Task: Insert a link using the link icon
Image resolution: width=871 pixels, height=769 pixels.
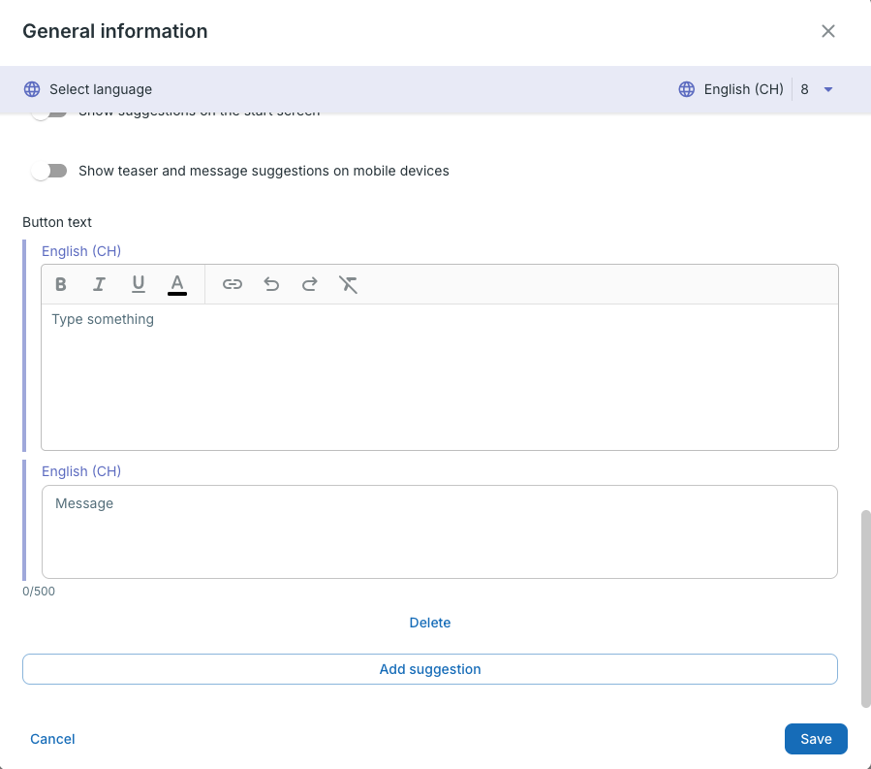Action: pos(233,284)
